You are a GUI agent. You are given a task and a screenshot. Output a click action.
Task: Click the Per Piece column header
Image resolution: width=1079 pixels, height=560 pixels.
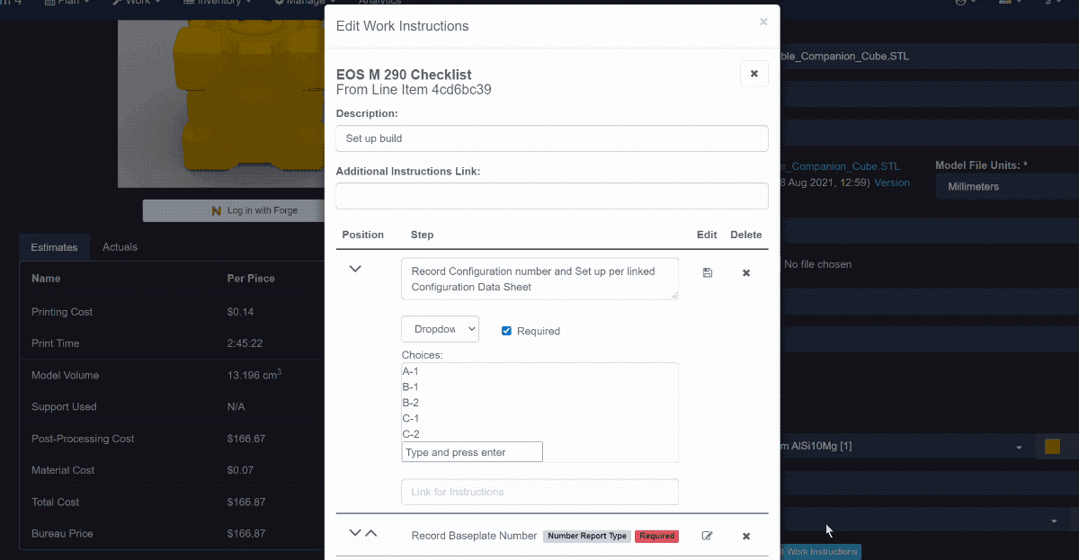click(251, 279)
